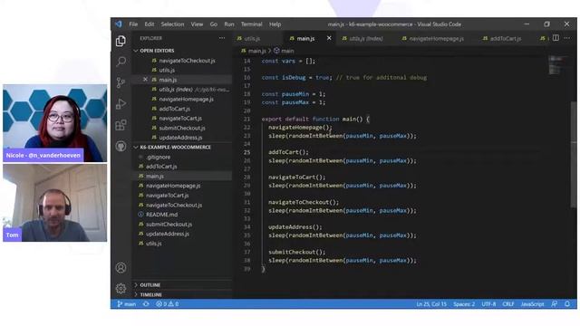Open Source Control view in activity bar
The width and height of the screenshot is (580, 326).
point(121,82)
